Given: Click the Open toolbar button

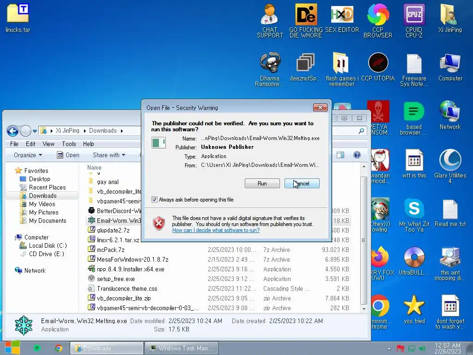Looking at the screenshot, I should 68,155.
